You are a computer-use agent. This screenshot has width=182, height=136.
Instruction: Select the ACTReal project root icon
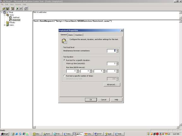(4, 12)
